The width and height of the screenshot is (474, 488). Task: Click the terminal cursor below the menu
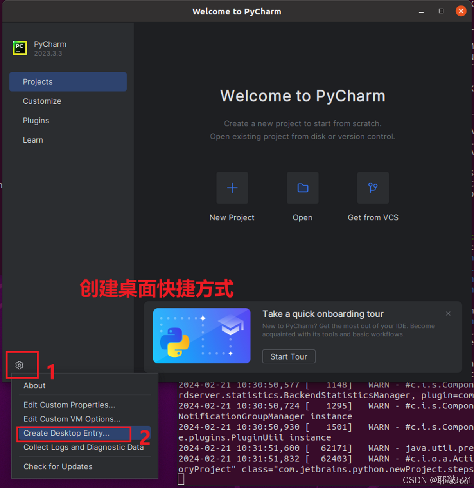181,479
